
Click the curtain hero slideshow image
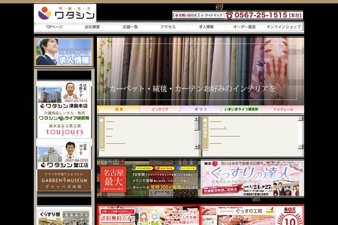pos(201,71)
